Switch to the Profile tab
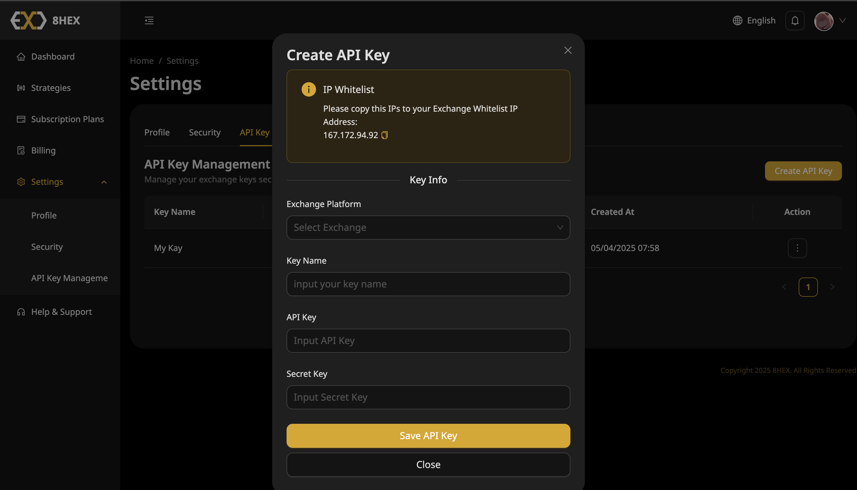Screen dimensions: 857x490 tap(157, 132)
